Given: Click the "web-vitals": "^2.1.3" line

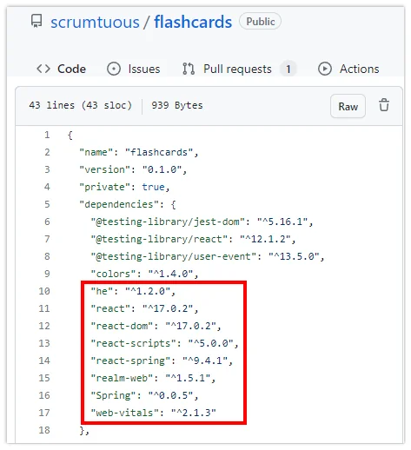Looking at the screenshot, I should (x=153, y=413).
